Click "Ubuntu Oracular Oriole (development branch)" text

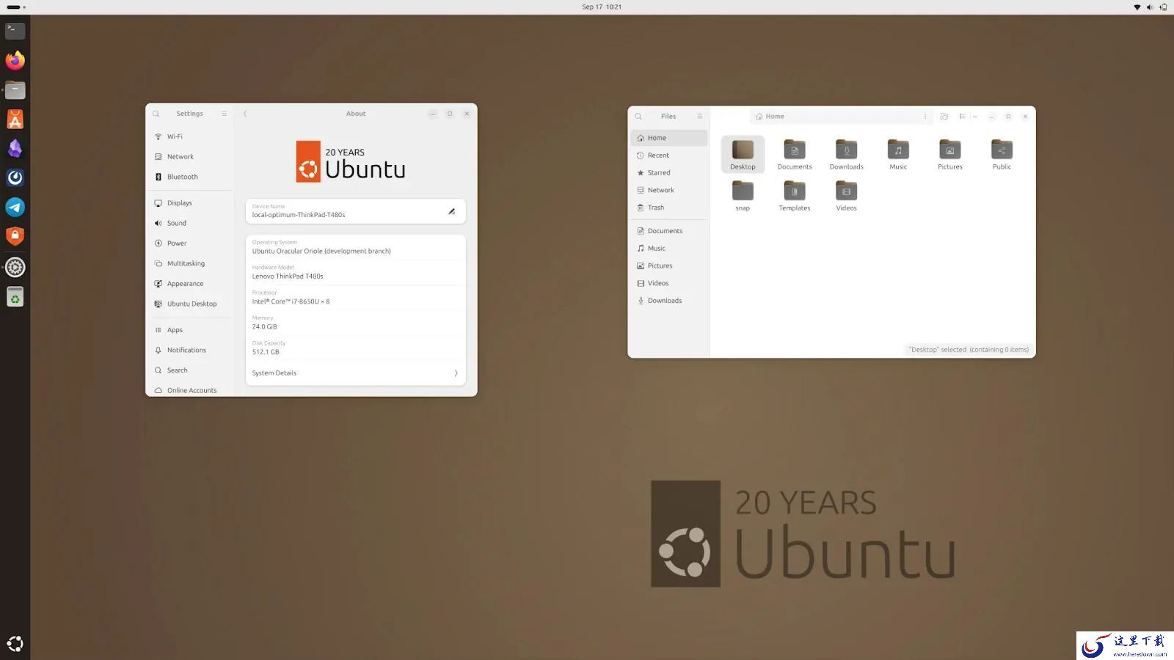click(x=321, y=252)
